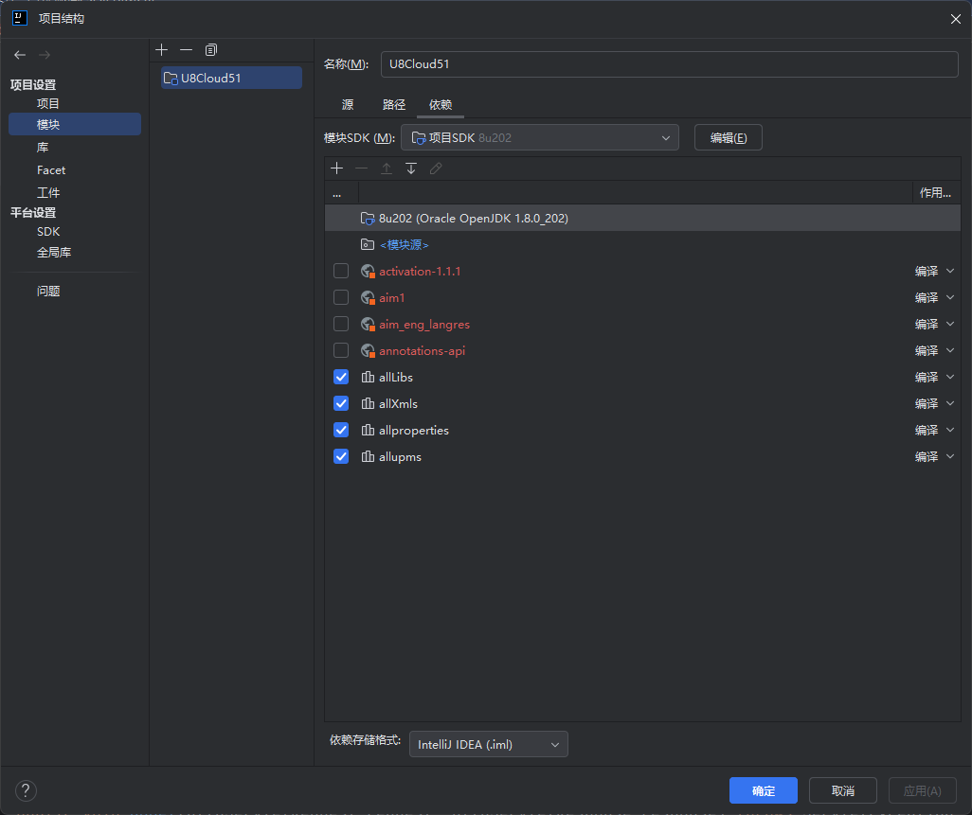Click the 编辑 button next to module SDK

[x=728, y=137]
